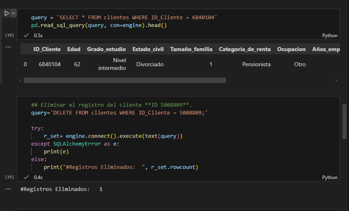Click the table scrollbar right arrow
The image size is (349, 211).
(x=337, y=80)
